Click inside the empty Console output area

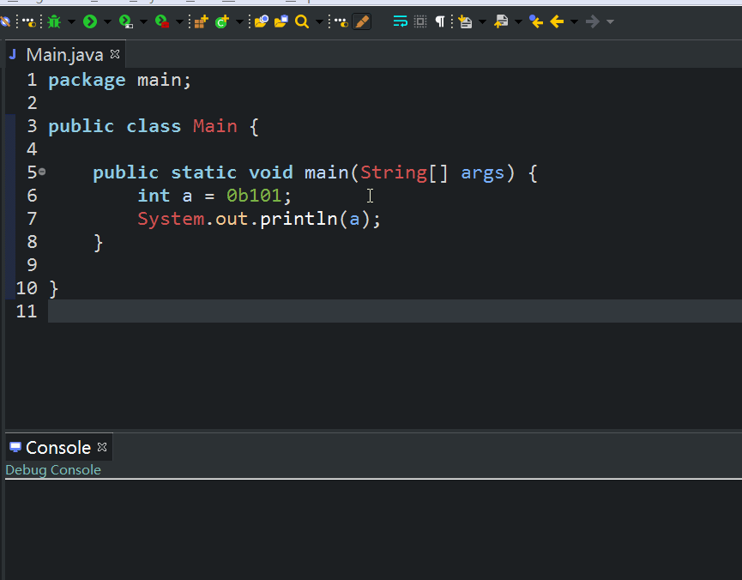tap(373, 529)
